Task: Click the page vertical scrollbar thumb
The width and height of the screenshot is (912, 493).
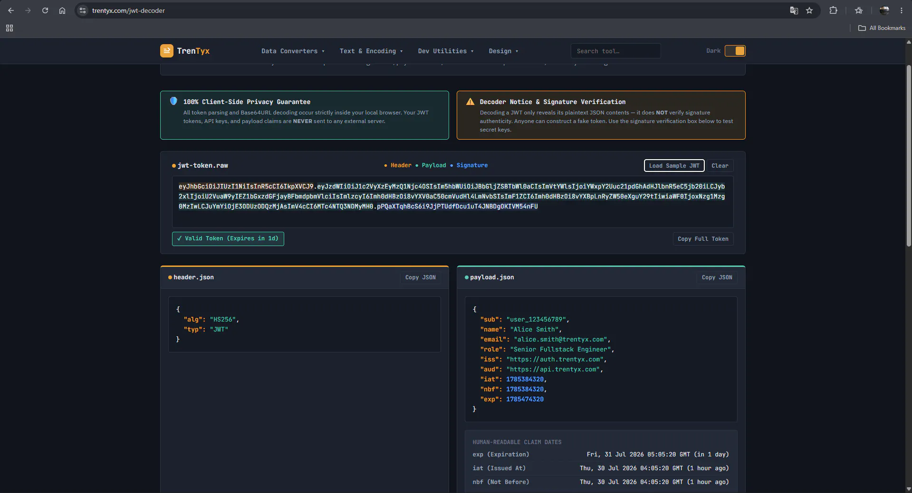Action: [x=909, y=156]
